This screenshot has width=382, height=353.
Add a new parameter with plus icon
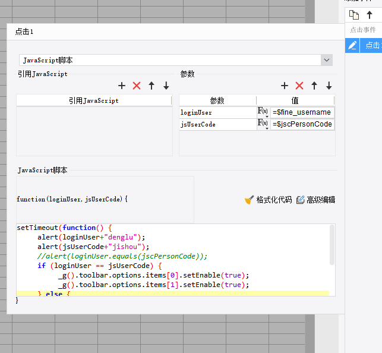[285, 86]
